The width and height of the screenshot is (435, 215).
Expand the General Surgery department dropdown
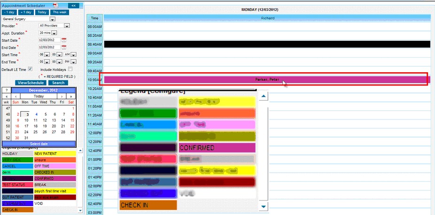pos(52,19)
